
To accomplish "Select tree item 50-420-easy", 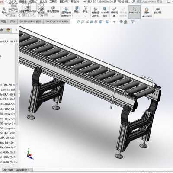I will (7, 133).
